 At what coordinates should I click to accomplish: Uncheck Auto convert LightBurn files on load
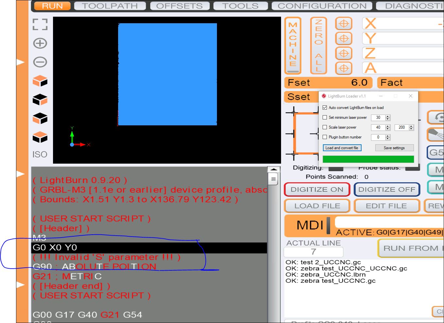click(x=325, y=107)
